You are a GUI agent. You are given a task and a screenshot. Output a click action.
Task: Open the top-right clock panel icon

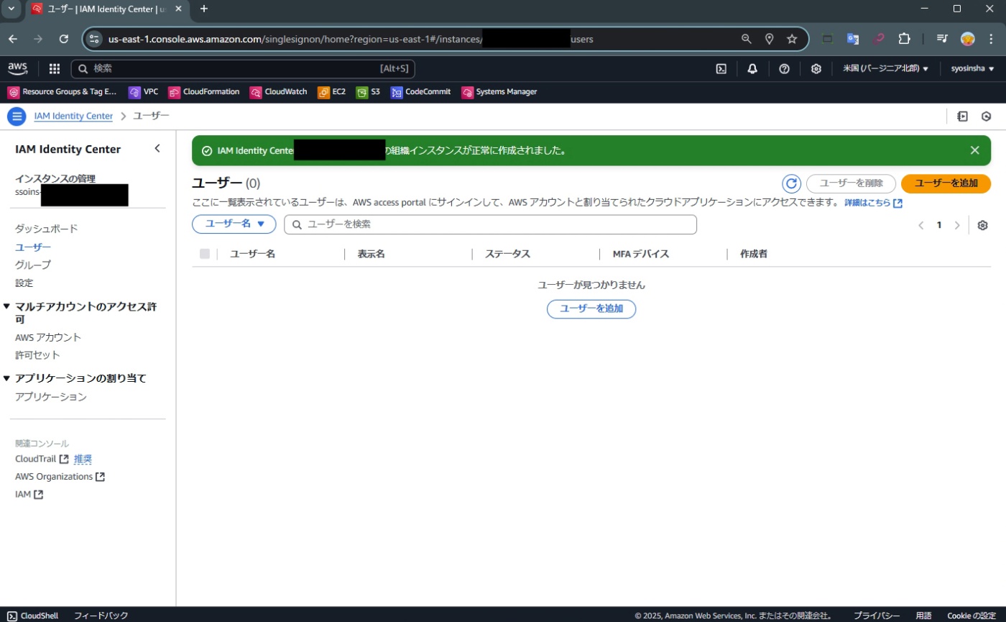pos(987,116)
